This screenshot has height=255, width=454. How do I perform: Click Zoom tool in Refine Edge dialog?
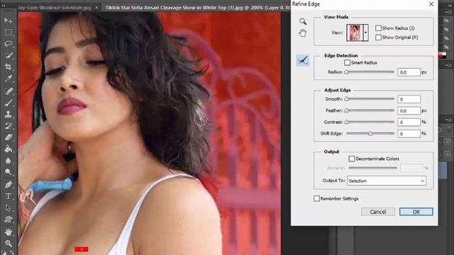(303, 21)
